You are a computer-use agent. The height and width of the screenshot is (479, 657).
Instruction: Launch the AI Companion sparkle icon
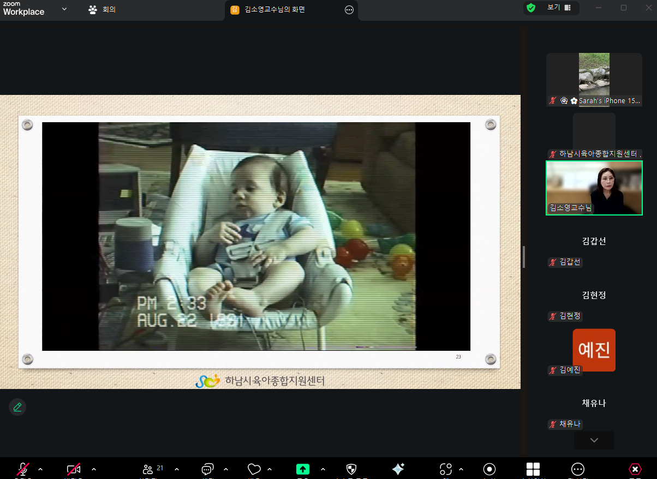tap(398, 469)
